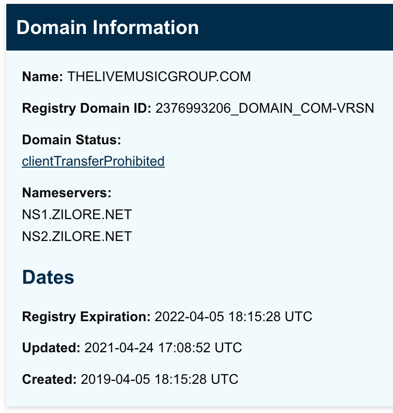Click the Dates section heading
This screenshot has width=393, height=413.
click(x=48, y=277)
